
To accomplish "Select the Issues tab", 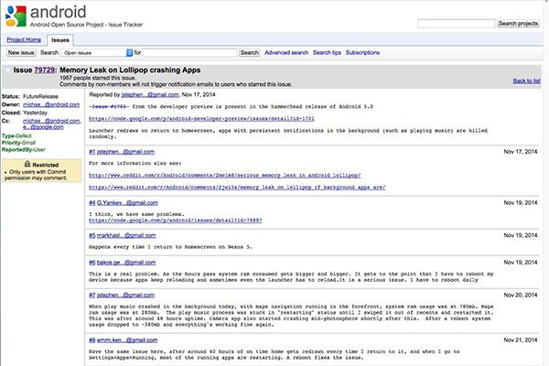I will click(x=60, y=40).
